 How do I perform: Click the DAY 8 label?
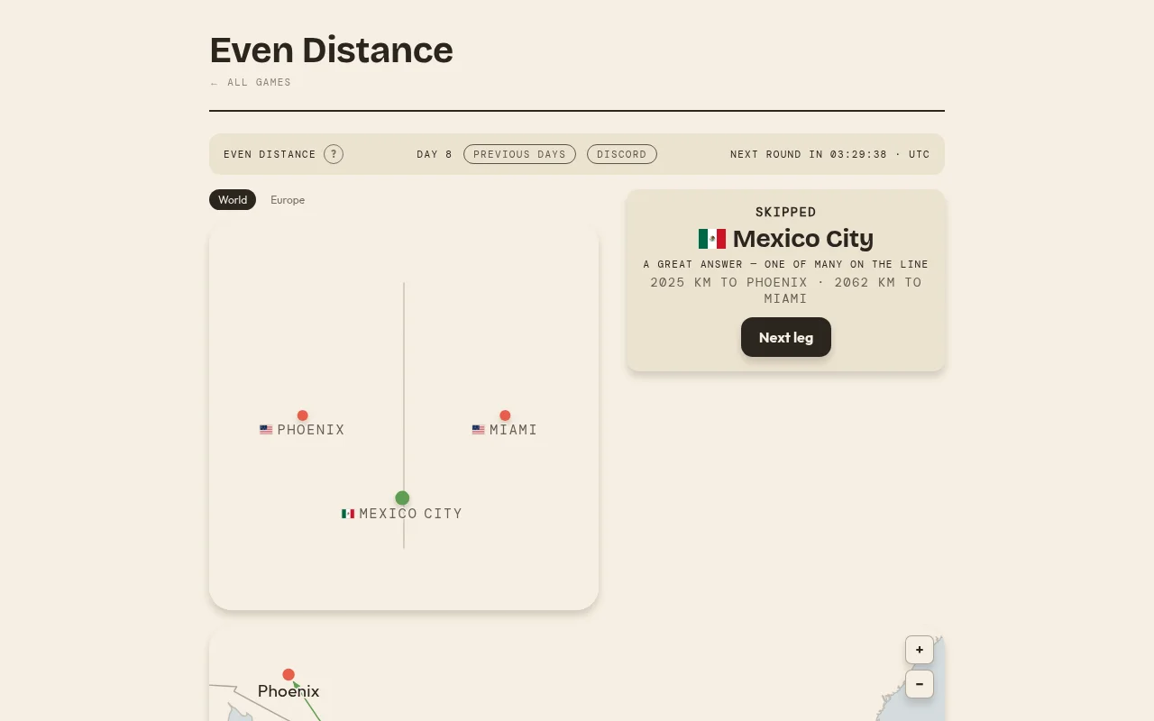point(435,154)
